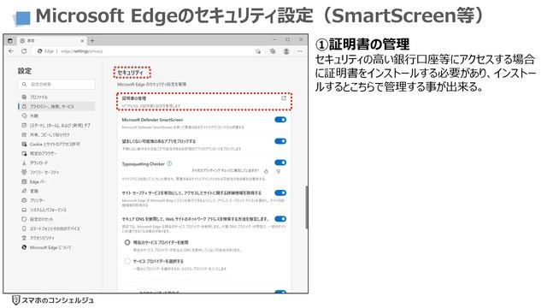547x308 pixels.
Task: Open a new tab with the plus button
Action: pos(92,41)
